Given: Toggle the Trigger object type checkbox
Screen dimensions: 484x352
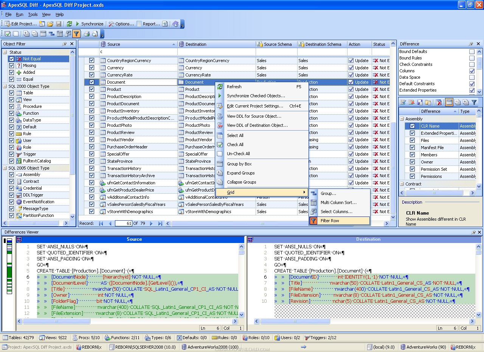Looking at the screenshot, I should pos(12,154).
